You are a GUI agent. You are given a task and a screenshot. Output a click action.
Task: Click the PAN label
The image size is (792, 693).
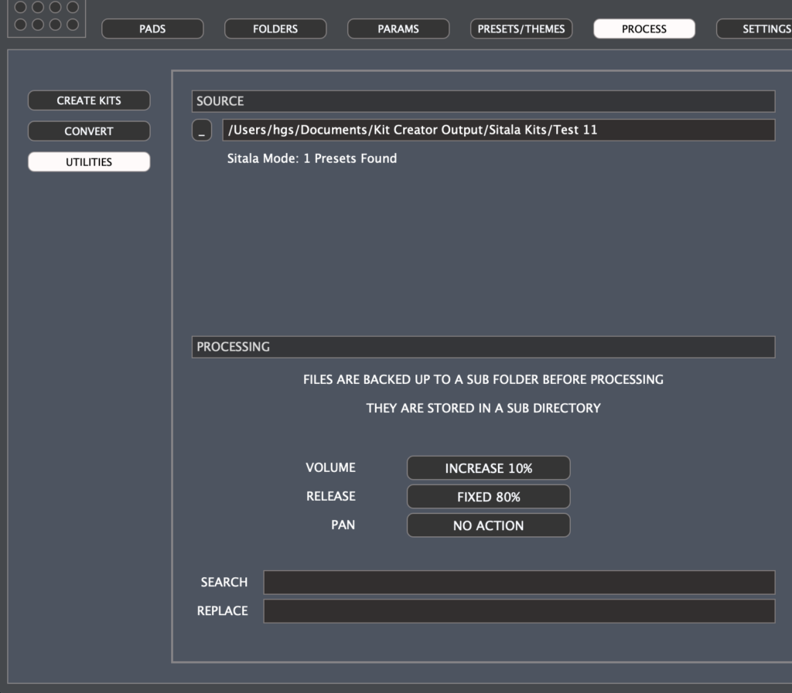click(343, 525)
